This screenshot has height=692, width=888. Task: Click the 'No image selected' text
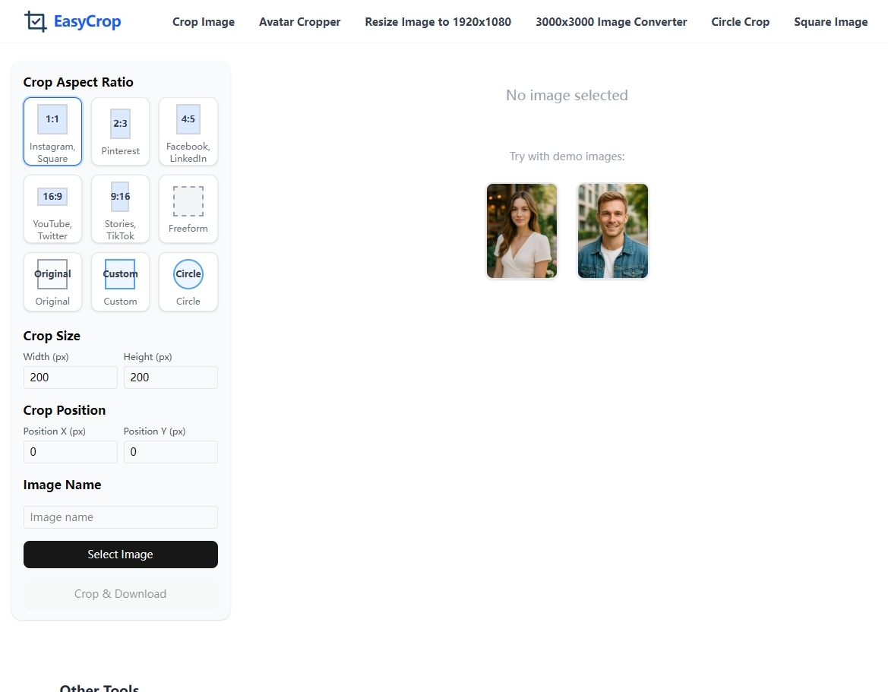[x=567, y=95]
